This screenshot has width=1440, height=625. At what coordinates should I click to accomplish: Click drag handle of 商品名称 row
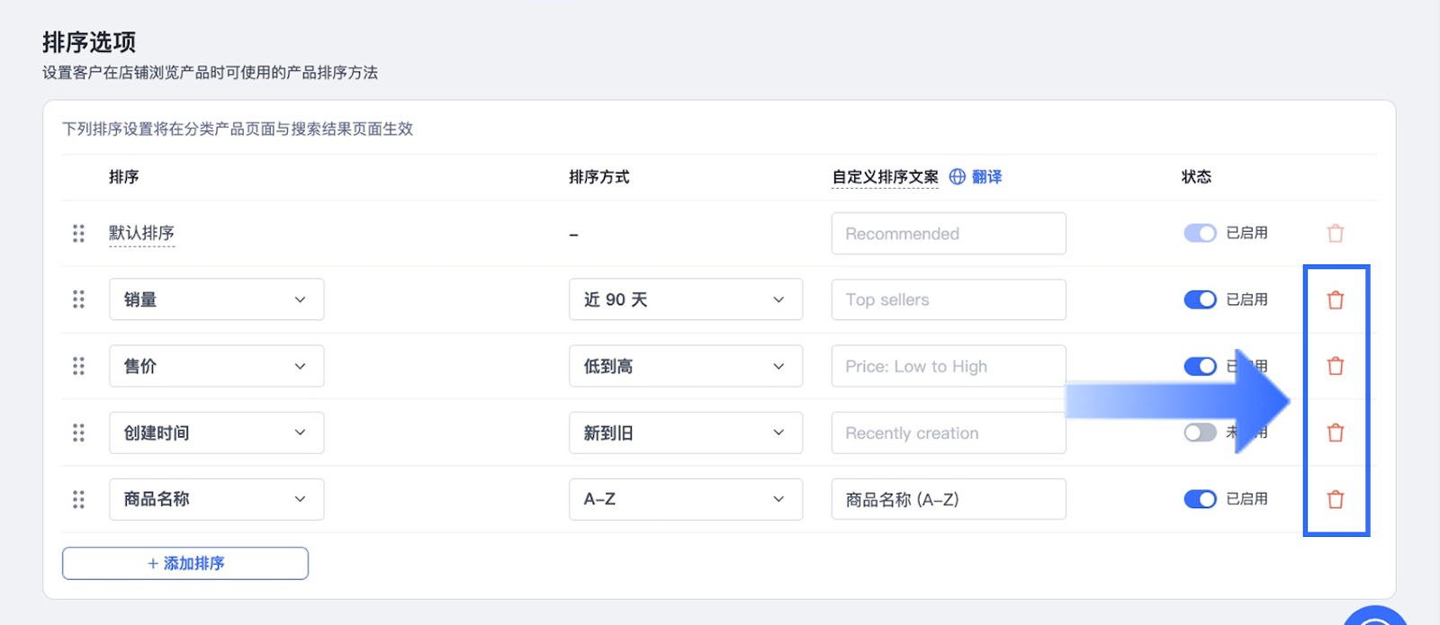(78, 499)
